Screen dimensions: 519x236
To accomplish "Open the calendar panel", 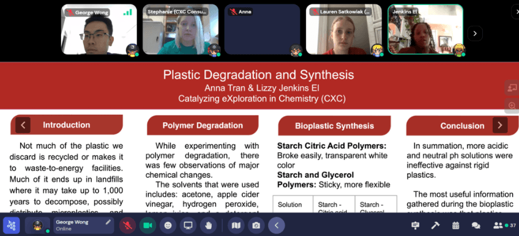I will point(455,226).
